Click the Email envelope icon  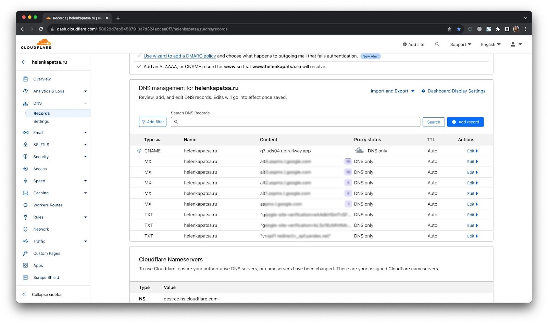click(25, 132)
